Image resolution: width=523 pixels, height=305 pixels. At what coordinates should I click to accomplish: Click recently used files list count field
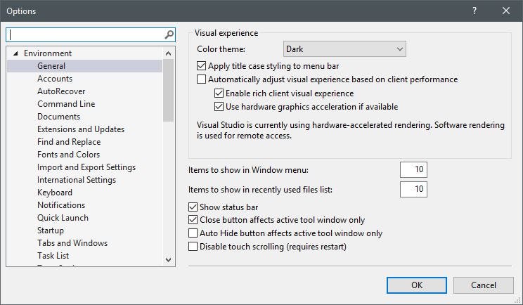(x=413, y=189)
